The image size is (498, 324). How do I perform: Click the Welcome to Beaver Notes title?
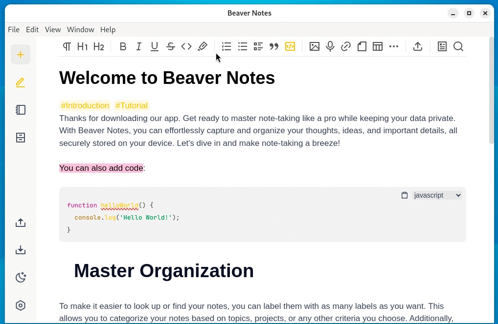click(167, 78)
